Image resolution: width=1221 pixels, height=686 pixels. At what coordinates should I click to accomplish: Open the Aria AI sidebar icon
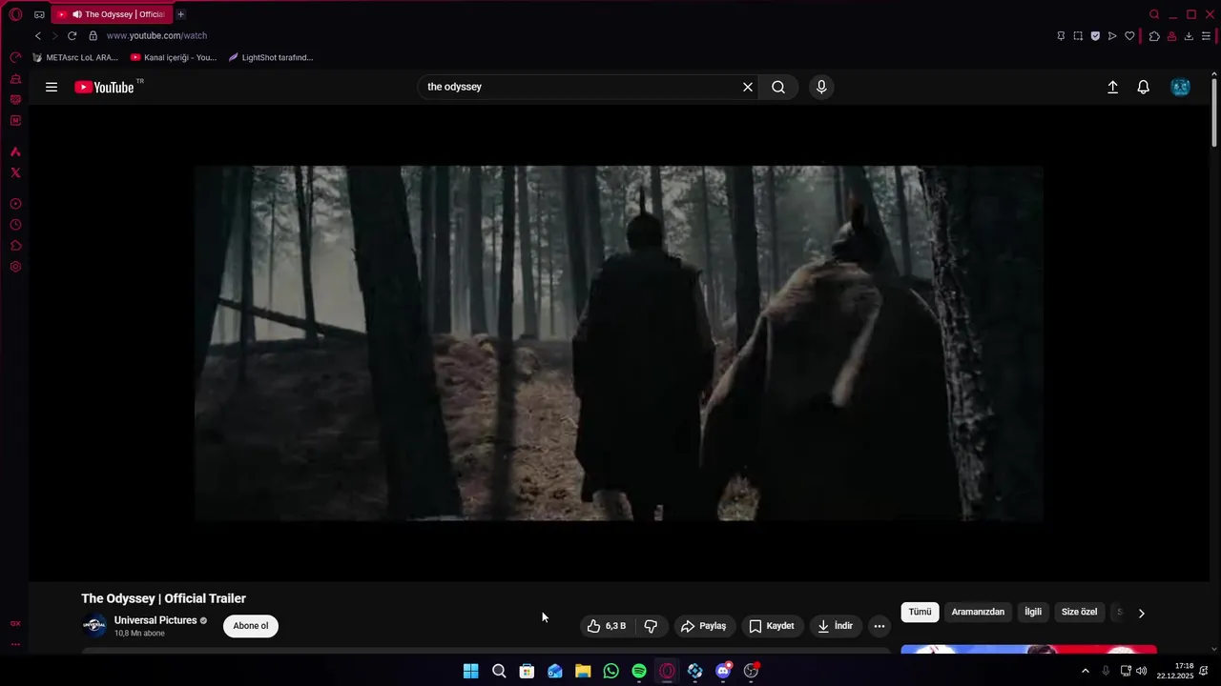tap(15, 151)
